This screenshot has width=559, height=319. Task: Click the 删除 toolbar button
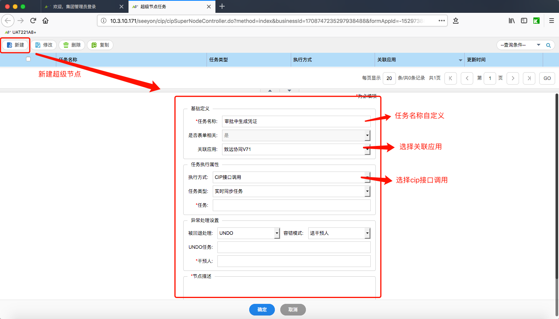[72, 45]
